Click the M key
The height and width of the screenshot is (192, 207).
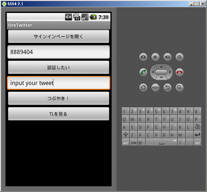(181, 134)
